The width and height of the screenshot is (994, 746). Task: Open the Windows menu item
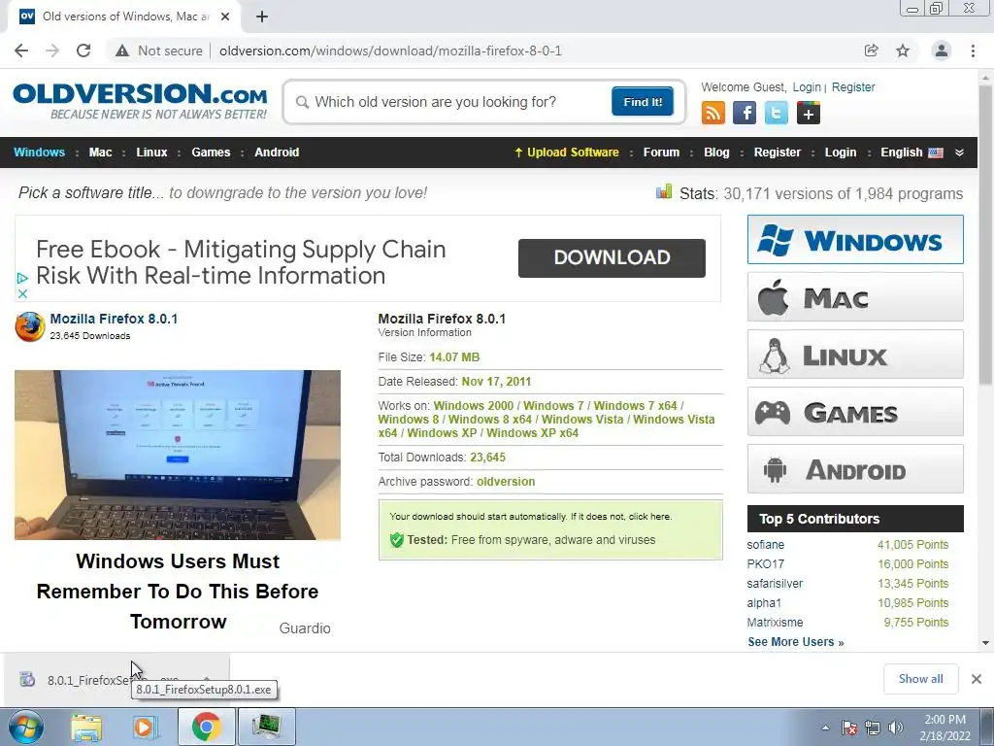coord(39,153)
